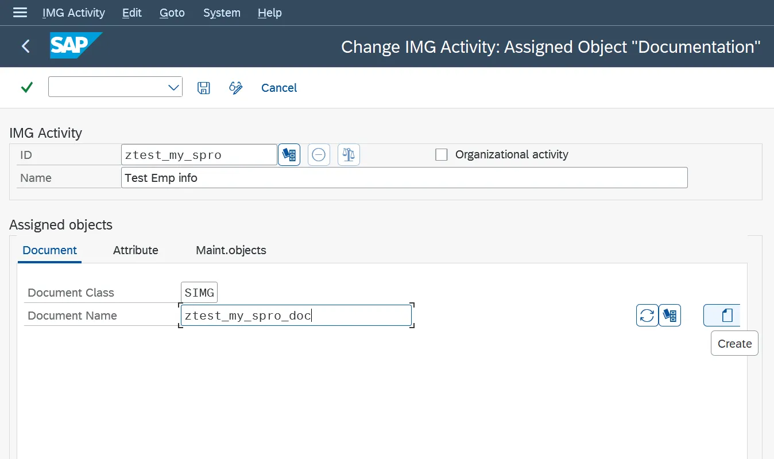
Task: Save the IMG activity using the floppy disk icon
Action: pos(203,87)
